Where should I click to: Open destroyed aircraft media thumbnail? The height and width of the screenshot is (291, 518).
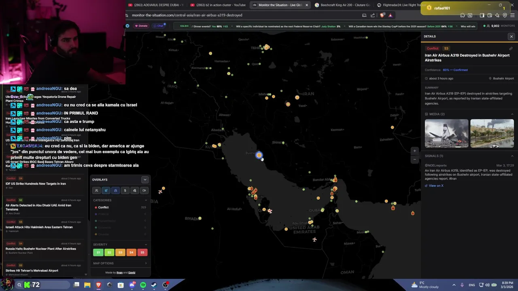coord(446,133)
